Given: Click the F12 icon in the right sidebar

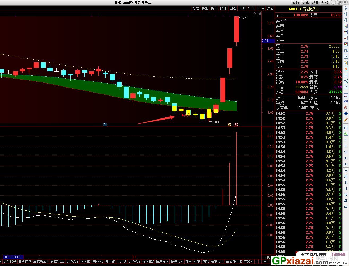Looking at the screenshot, I should [x=346, y=75].
